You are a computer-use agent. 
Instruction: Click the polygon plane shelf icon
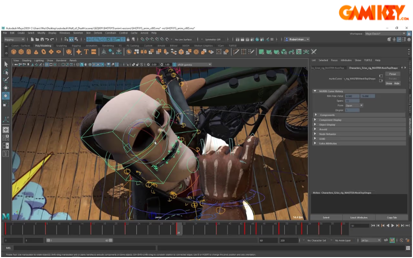(x=51, y=52)
